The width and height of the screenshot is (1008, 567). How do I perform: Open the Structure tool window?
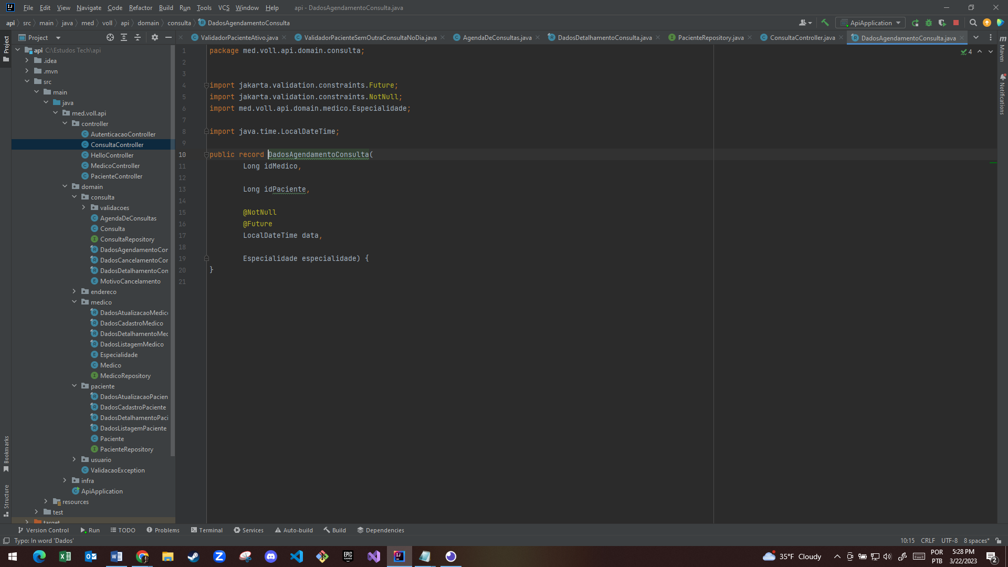point(6,501)
